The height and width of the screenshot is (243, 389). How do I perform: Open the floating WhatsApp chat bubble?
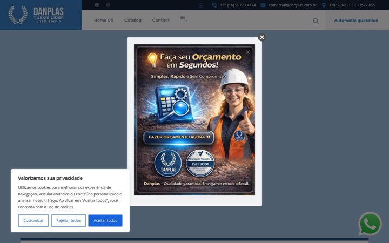click(x=370, y=224)
